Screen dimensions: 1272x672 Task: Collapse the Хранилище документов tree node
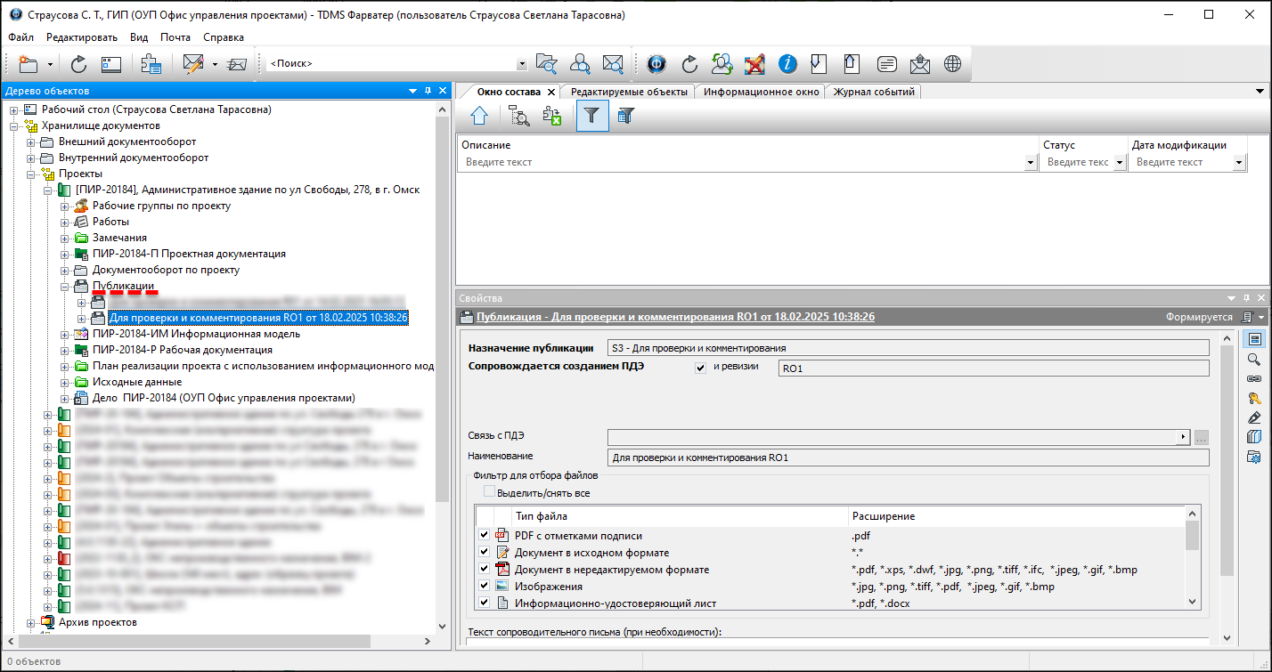point(14,125)
